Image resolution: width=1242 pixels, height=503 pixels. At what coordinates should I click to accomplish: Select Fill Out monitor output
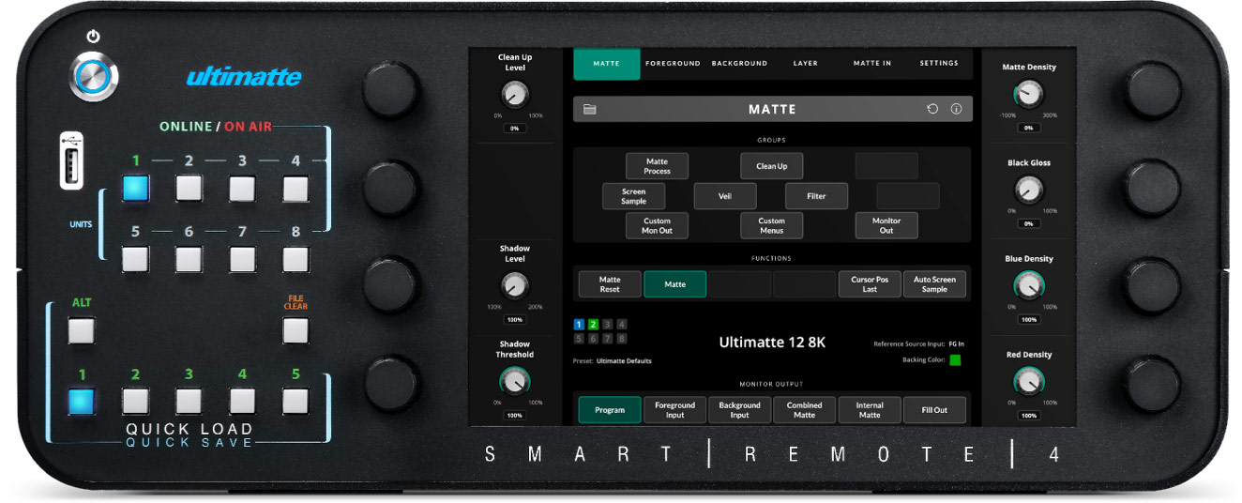coord(934,410)
